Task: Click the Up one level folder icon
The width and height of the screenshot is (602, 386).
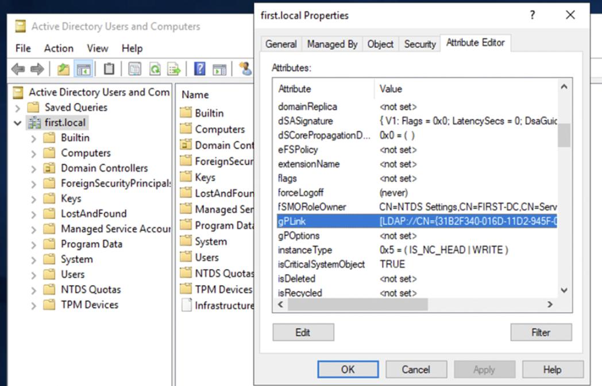Action: coord(63,69)
